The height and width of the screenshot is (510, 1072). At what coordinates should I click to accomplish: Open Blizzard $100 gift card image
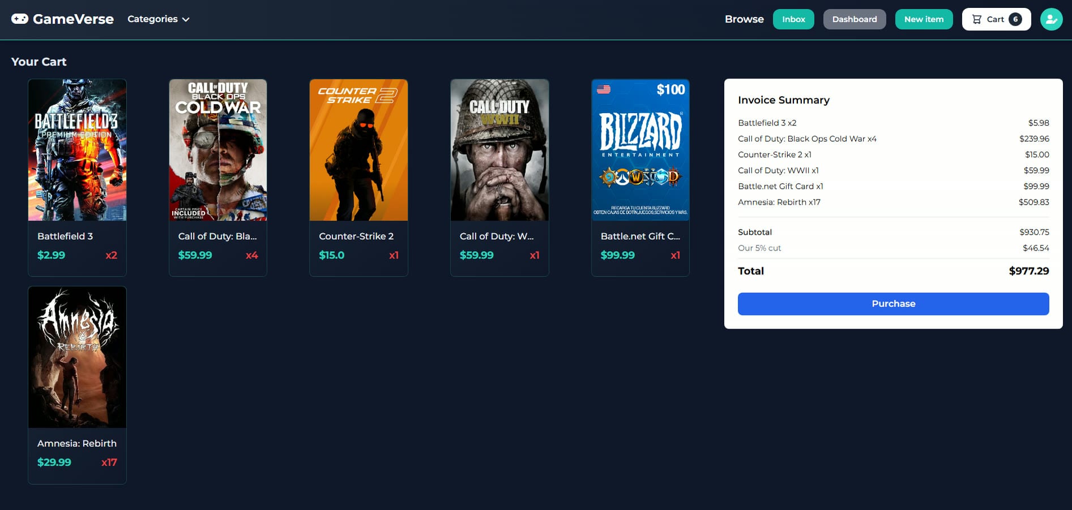(x=640, y=150)
